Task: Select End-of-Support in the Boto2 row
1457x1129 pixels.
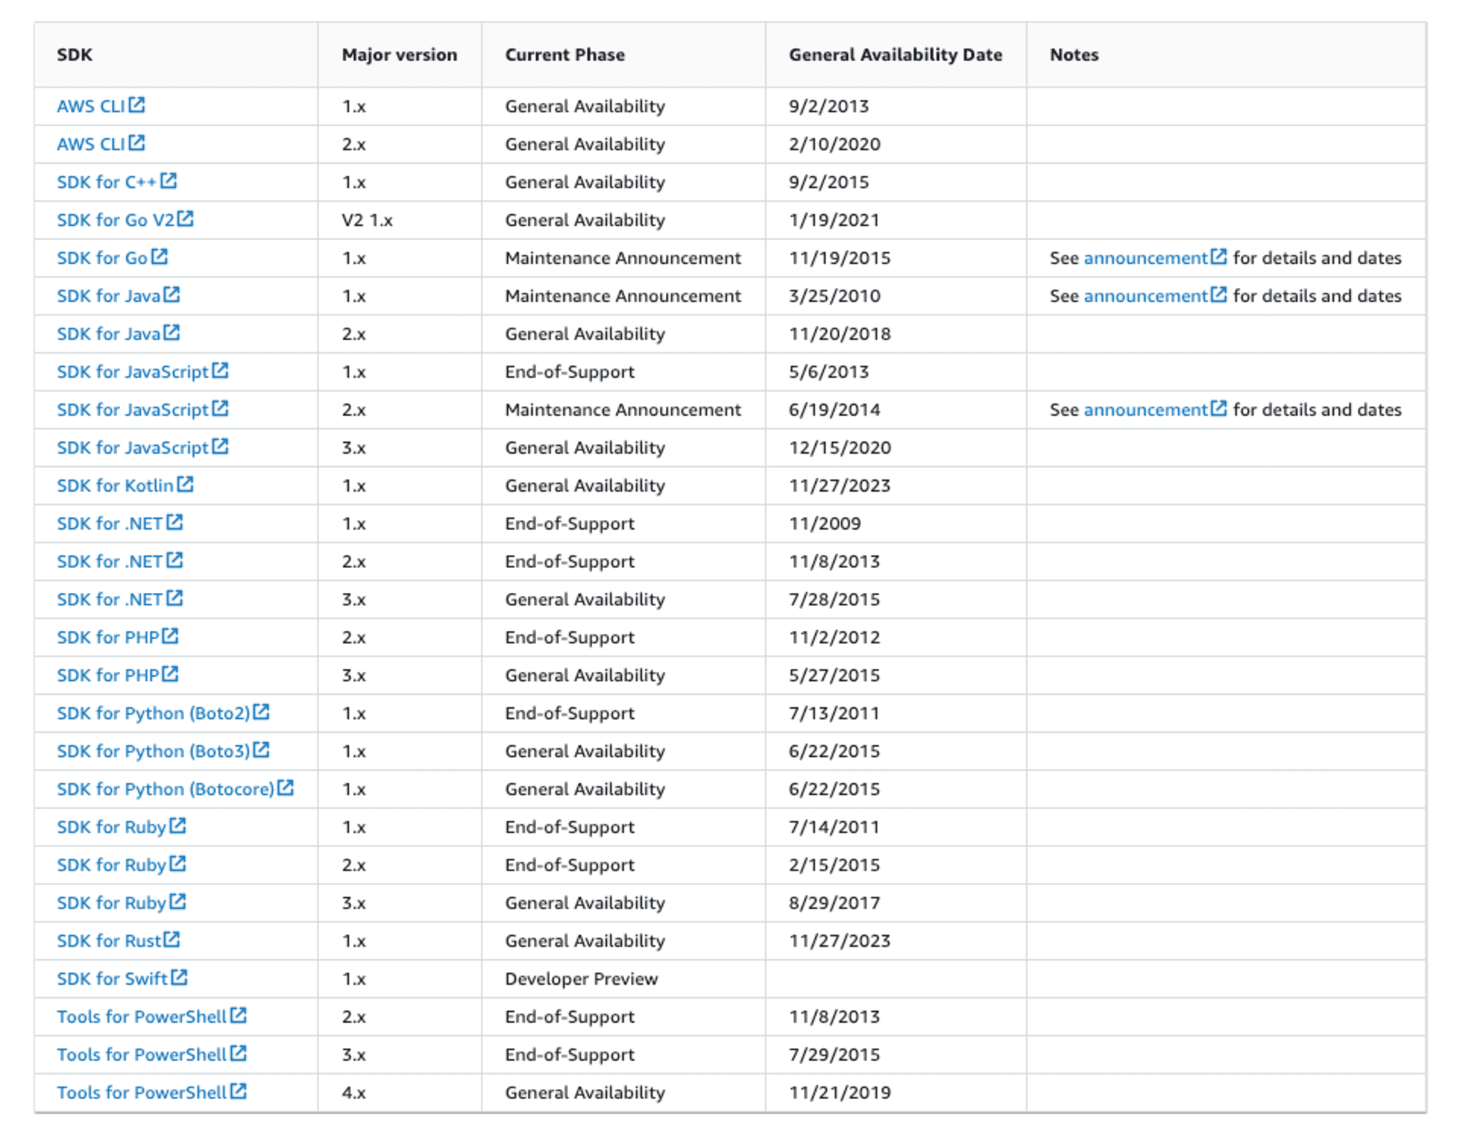Action: [570, 712]
